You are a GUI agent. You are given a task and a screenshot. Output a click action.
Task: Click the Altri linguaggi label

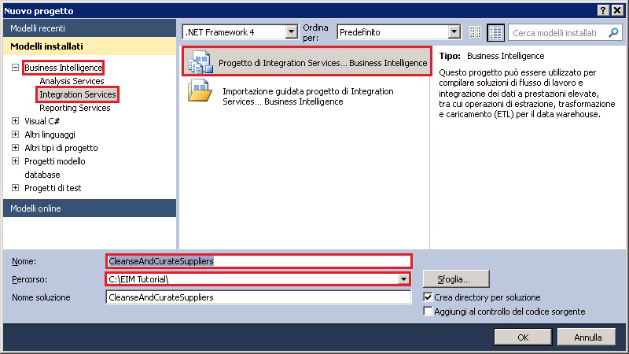tap(50, 135)
